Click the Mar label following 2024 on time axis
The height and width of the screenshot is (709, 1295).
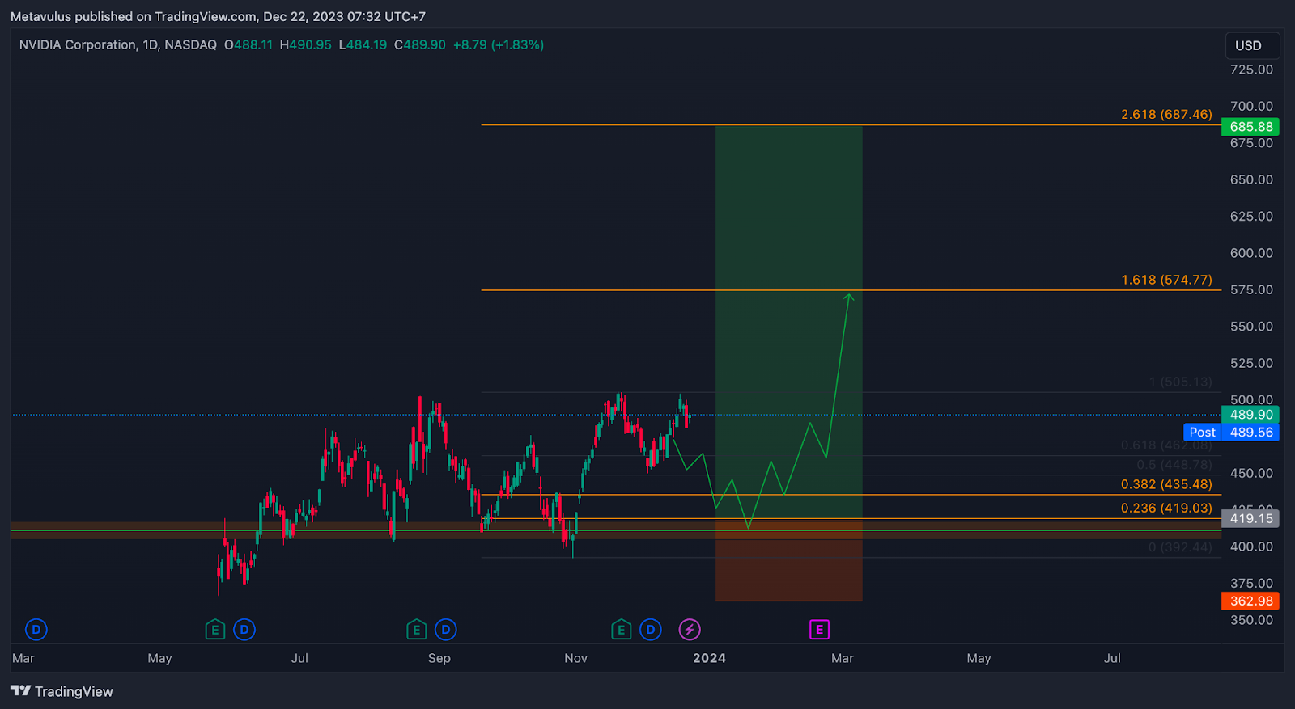[843, 658]
